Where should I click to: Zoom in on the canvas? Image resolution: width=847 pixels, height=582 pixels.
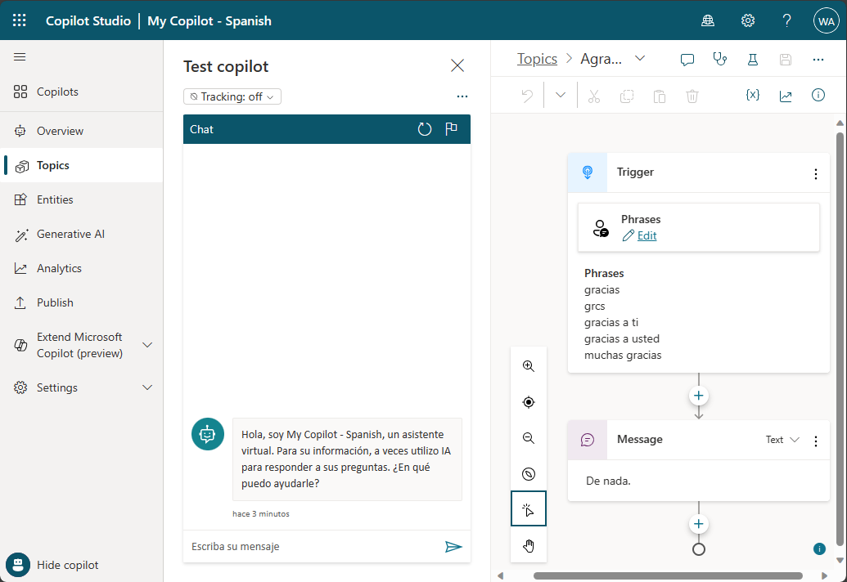click(x=529, y=365)
